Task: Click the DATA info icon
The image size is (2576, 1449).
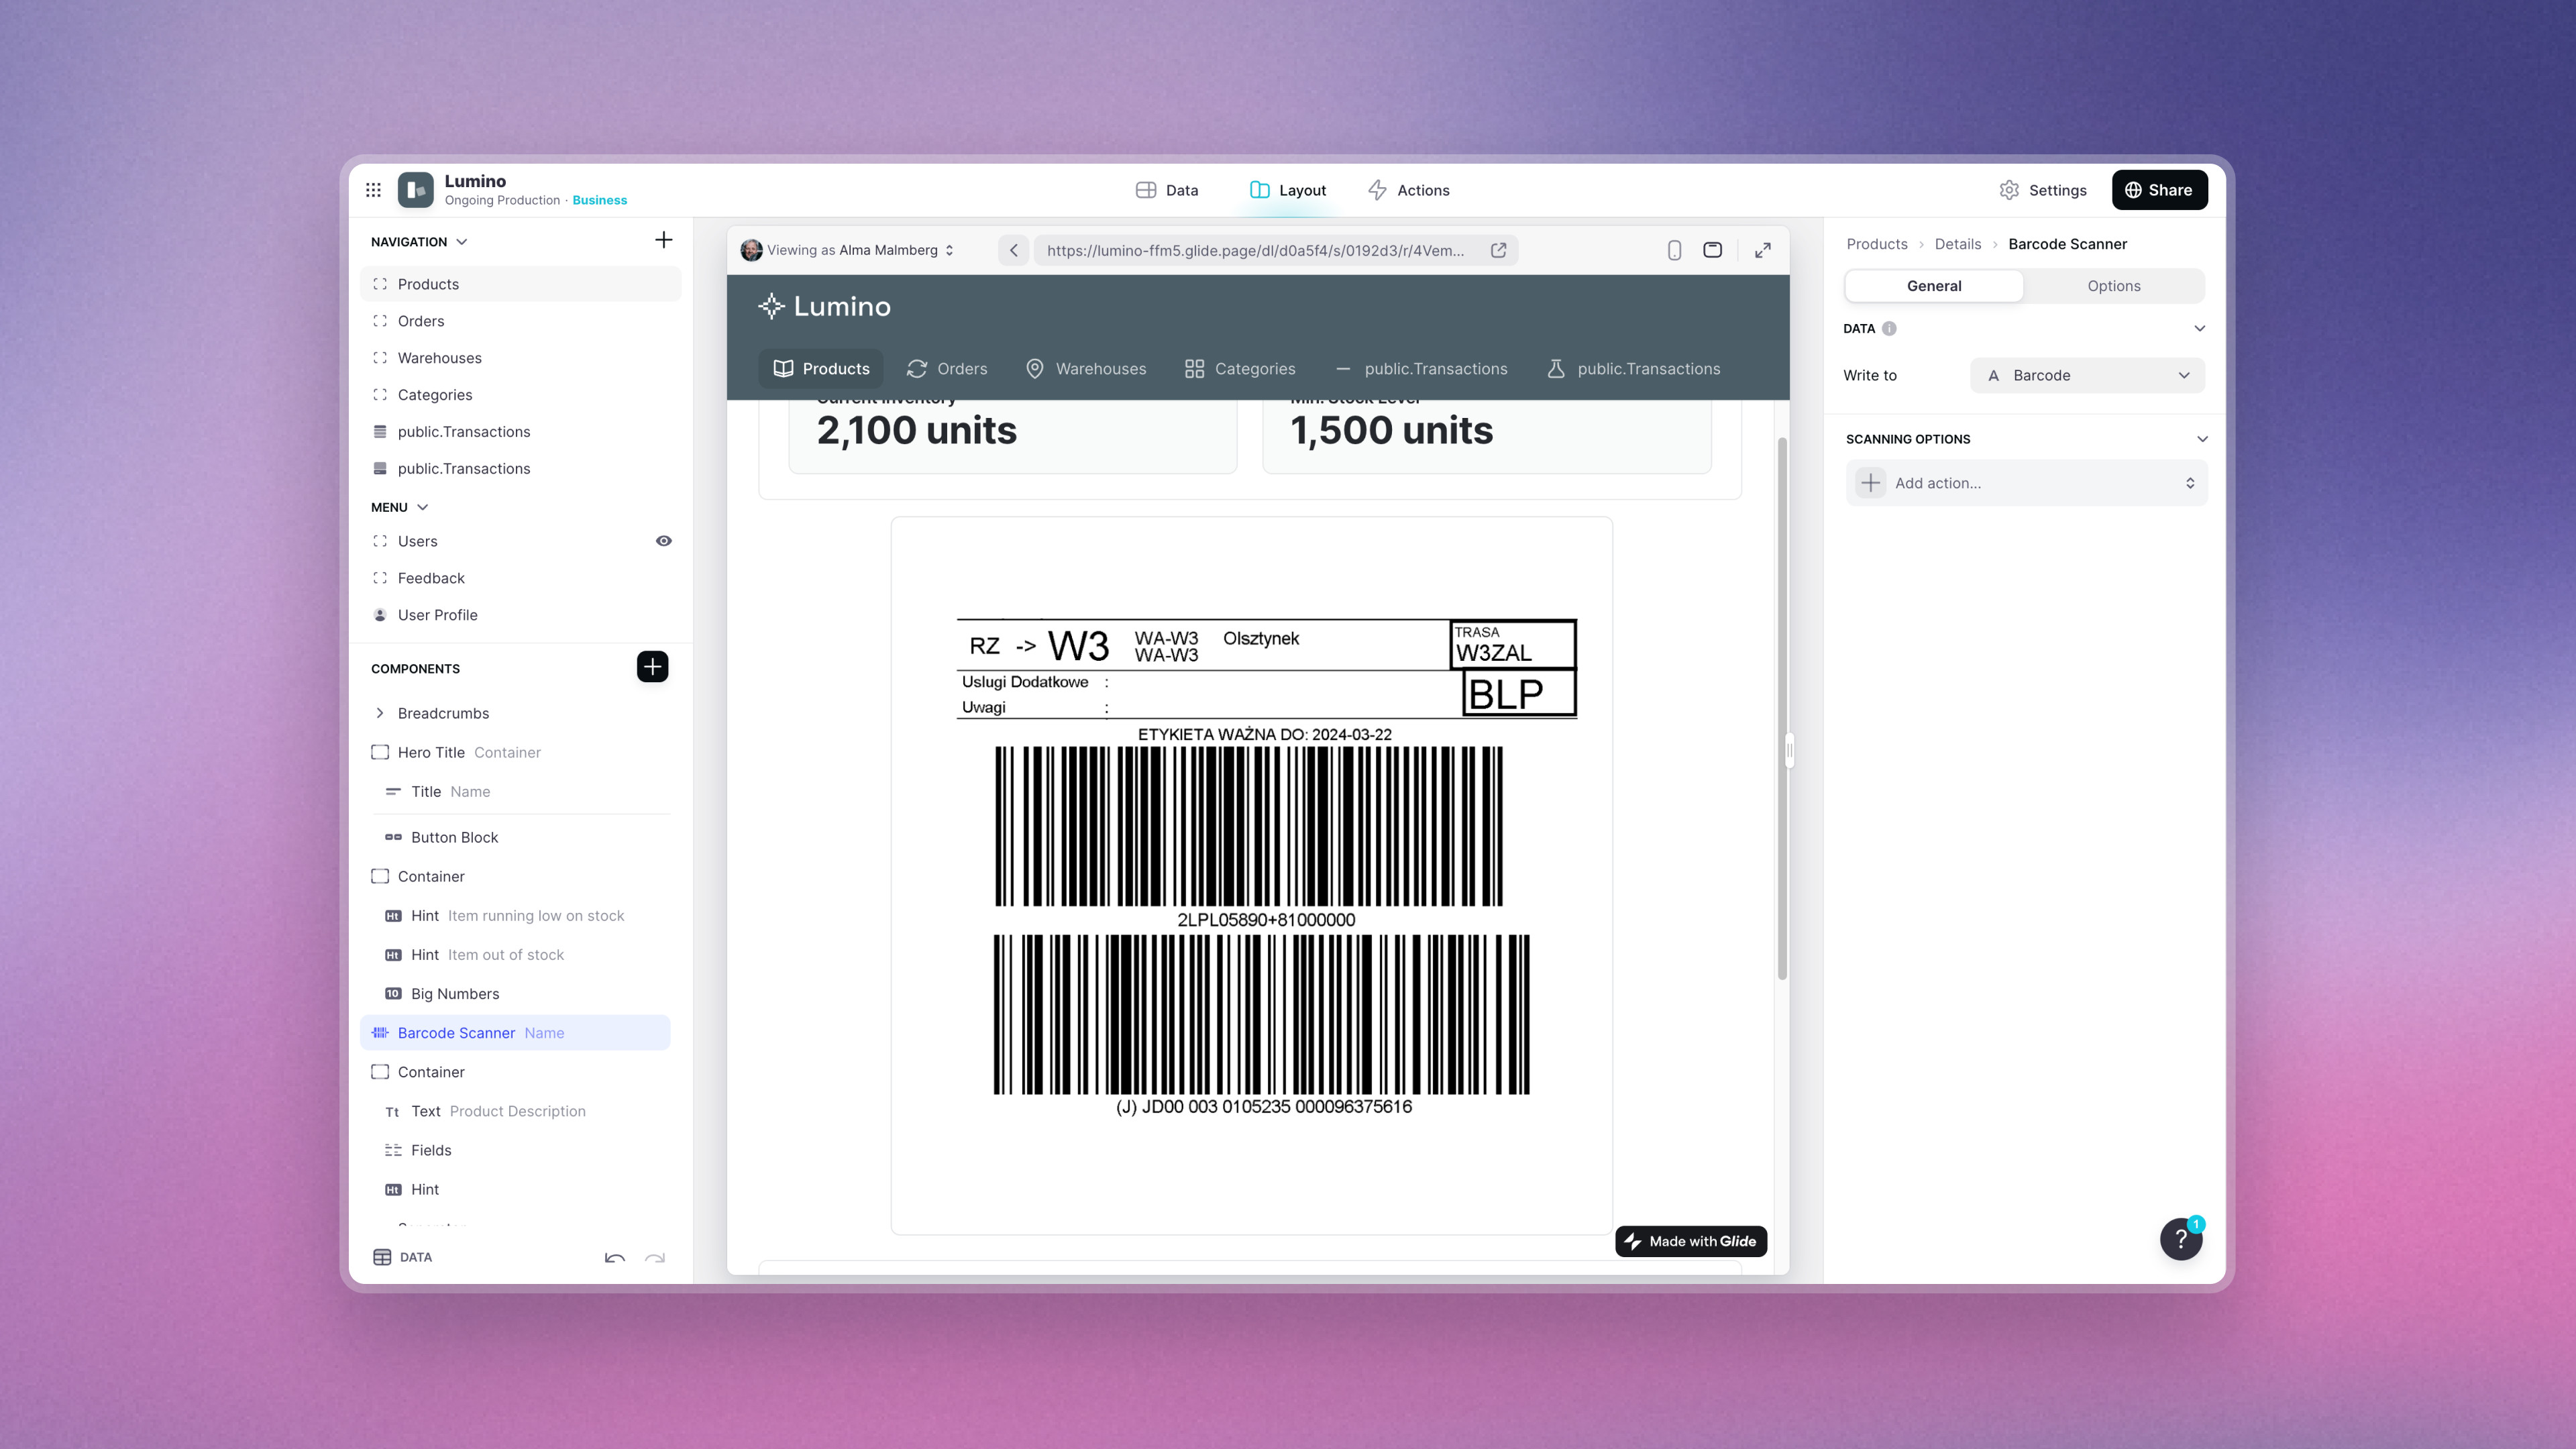Action: tap(1889, 328)
